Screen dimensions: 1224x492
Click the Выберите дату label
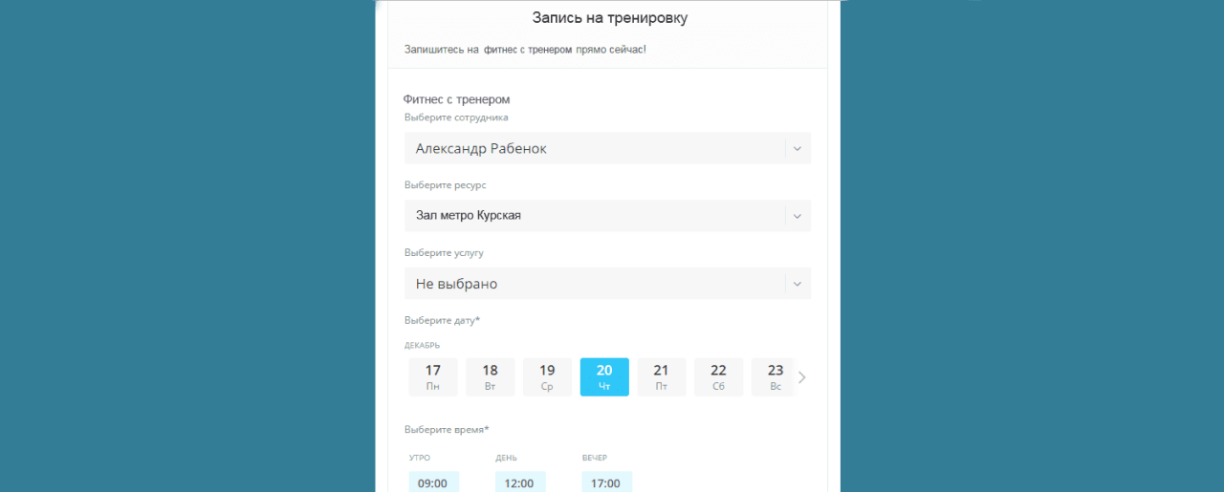[442, 320]
